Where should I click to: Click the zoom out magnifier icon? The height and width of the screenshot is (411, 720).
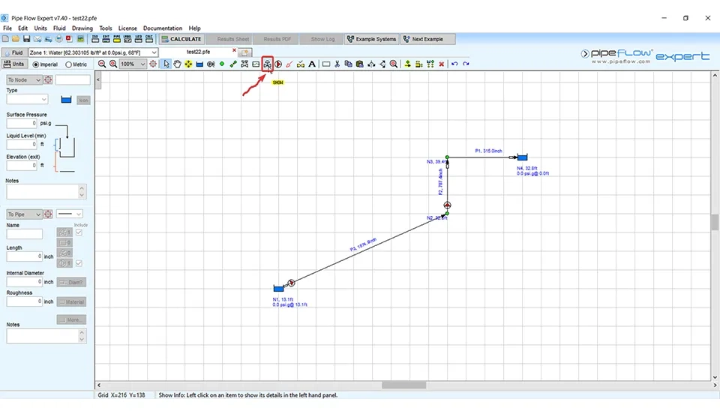[x=102, y=64]
